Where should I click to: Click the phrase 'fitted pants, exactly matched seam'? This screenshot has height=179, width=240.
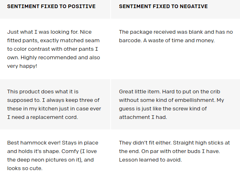coord(53,41)
